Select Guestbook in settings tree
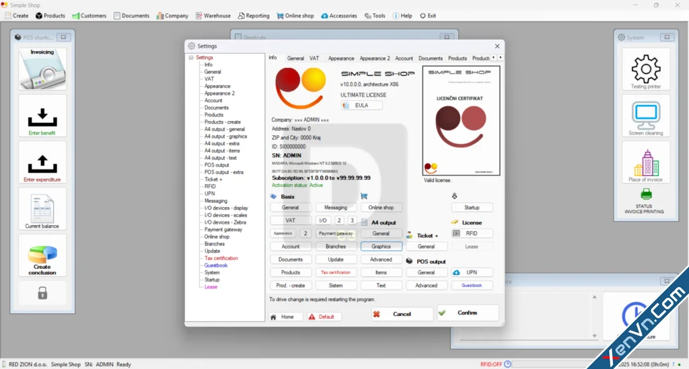This screenshot has height=369, width=689. [216, 265]
